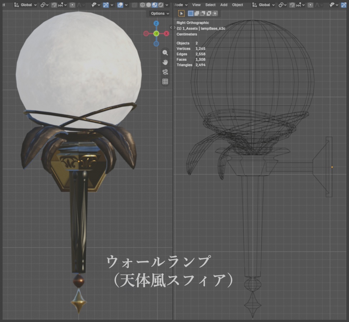Click the hand pan view icon
This screenshot has height=322, width=349.
coord(165,62)
